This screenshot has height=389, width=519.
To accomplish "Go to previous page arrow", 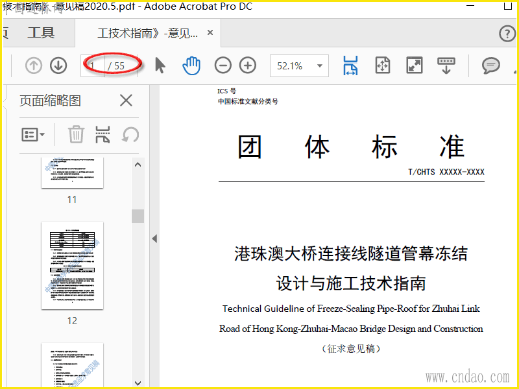I will (34, 66).
